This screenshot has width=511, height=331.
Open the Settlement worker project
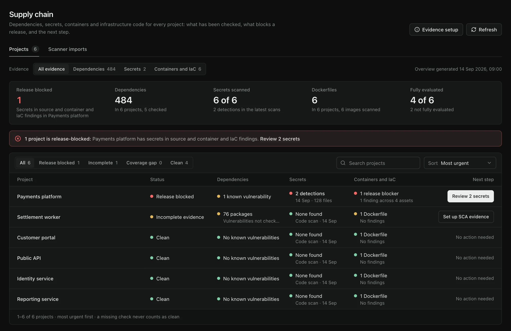[x=39, y=217]
